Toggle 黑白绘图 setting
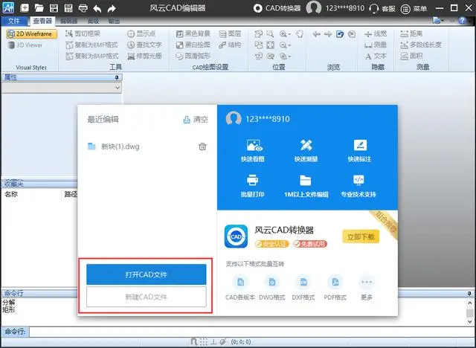476x348 pixels. point(193,45)
